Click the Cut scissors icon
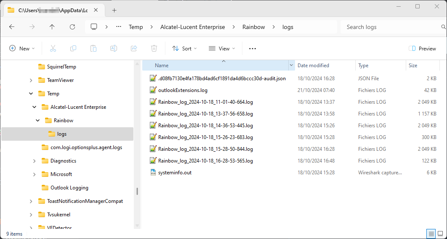 [x=53, y=48]
